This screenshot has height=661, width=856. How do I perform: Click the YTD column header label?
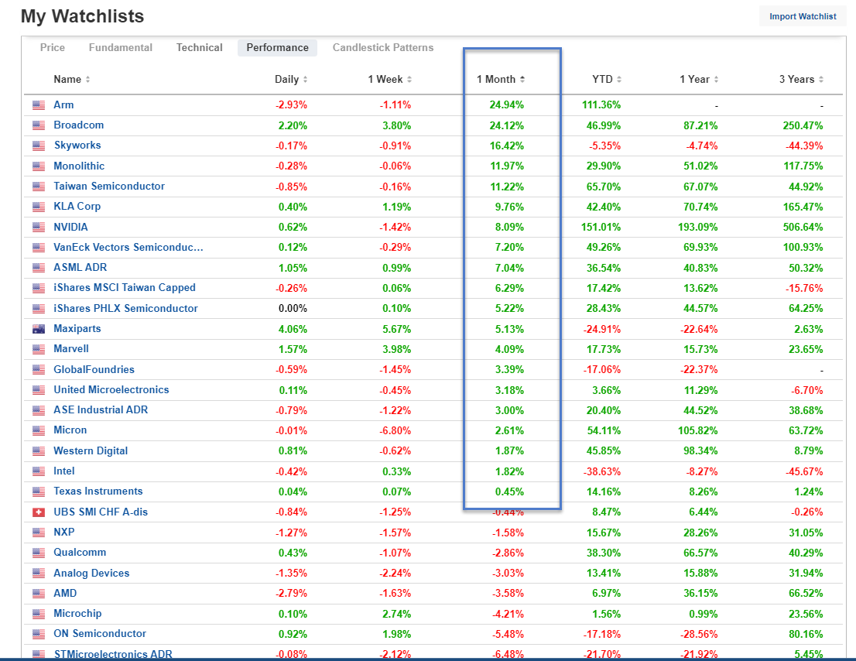pyautogui.click(x=603, y=80)
